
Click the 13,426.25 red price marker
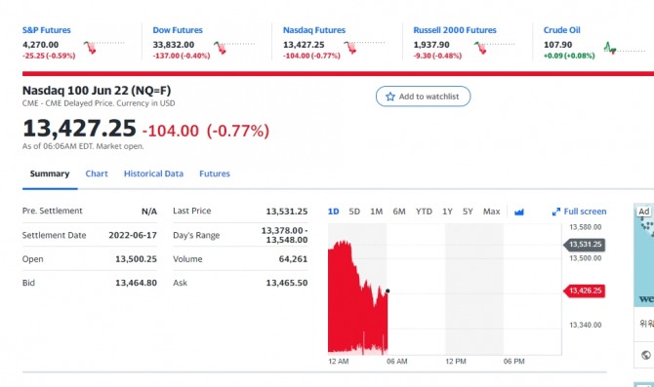click(x=584, y=290)
